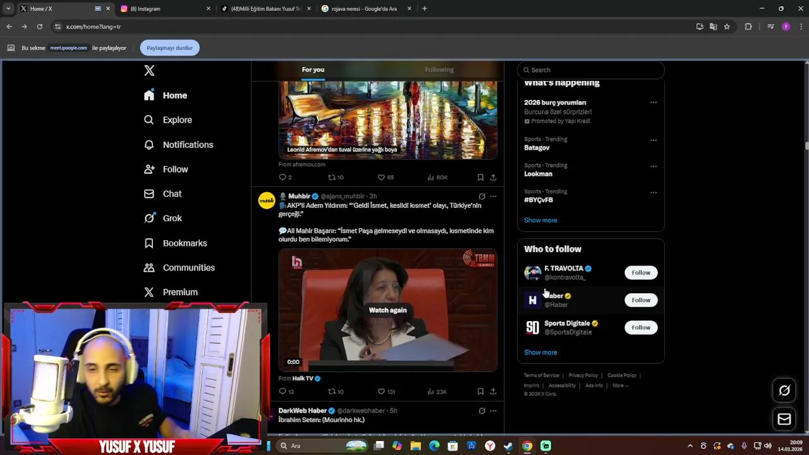
Task: Open the Follow page in sidebar
Action: click(x=166, y=169)
